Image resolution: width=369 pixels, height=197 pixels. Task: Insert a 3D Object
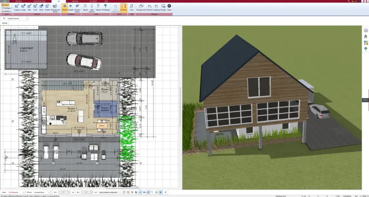[85, 7]
